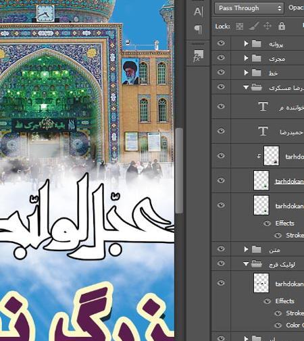
Task: Hide the مجری group
Action: point(221,57)
